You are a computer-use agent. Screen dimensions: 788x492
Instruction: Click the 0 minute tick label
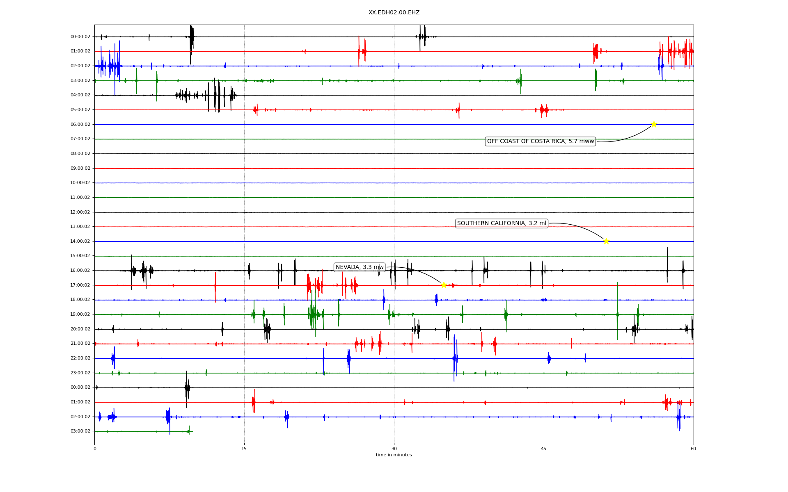95,449
